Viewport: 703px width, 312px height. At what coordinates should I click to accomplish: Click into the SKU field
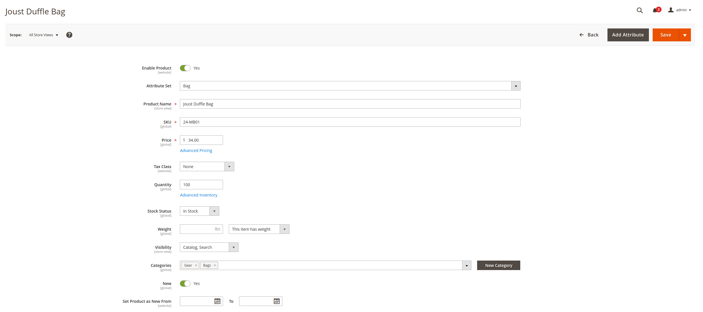point(350,122)
